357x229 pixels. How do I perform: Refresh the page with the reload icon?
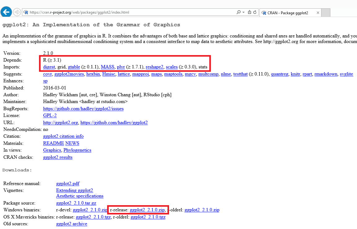(255, 12)
